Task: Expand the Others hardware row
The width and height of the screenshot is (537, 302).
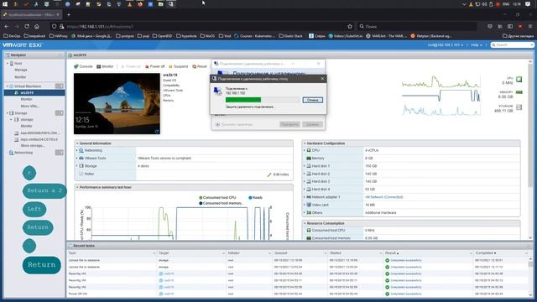Action: point(304,212)
